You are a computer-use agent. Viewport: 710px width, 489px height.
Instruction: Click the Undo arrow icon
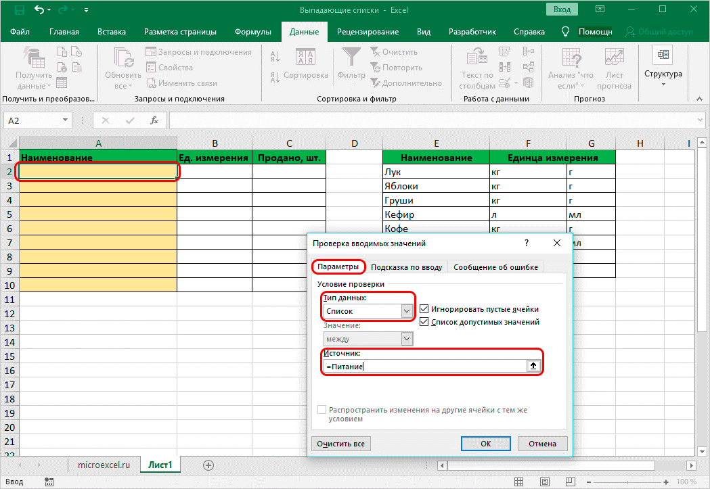[x=40, y=10]
